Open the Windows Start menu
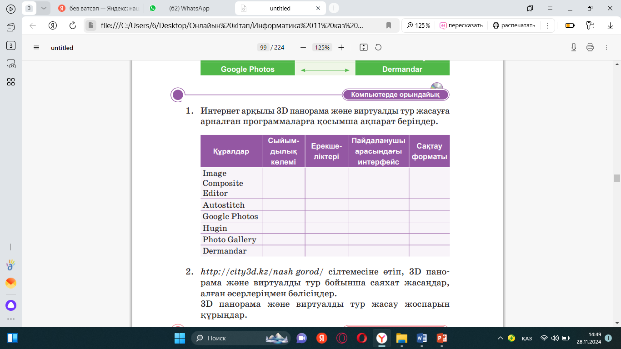Viewport: 621px width, 349px height. click(x=180, y=338)
